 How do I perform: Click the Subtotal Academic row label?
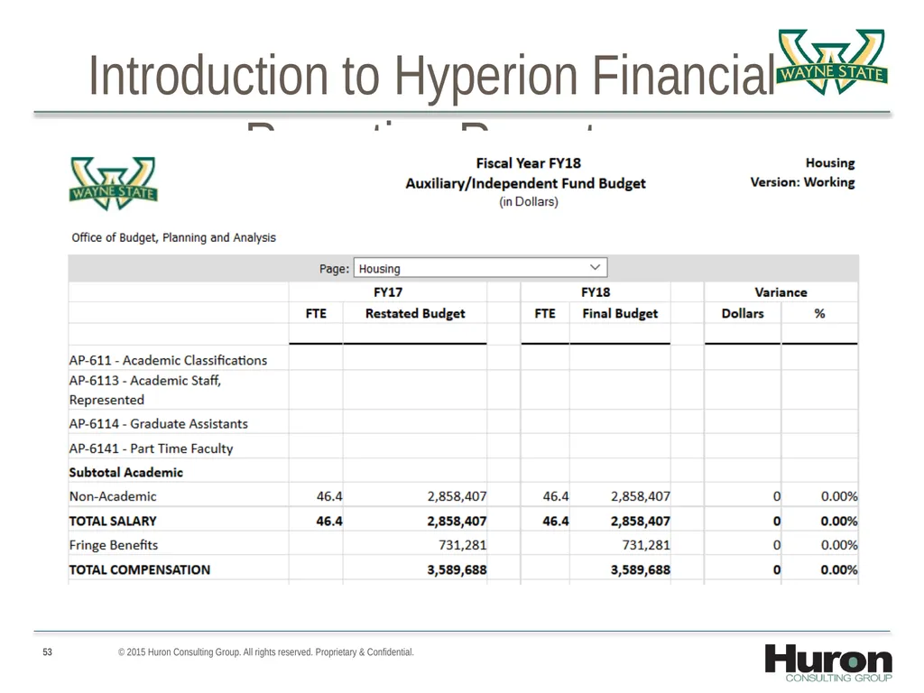[x=126, y=473]
